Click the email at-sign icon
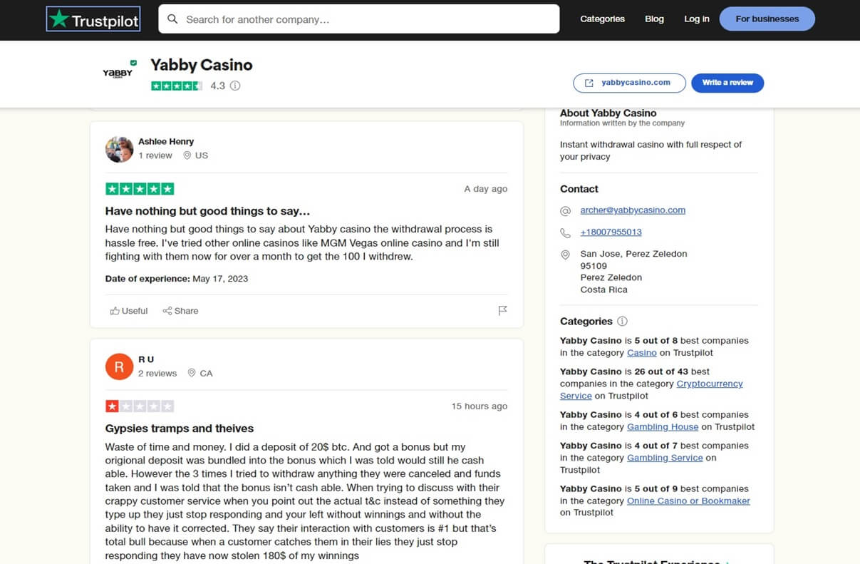The height and width of the screenshot is (564, 860). point(566,211)
